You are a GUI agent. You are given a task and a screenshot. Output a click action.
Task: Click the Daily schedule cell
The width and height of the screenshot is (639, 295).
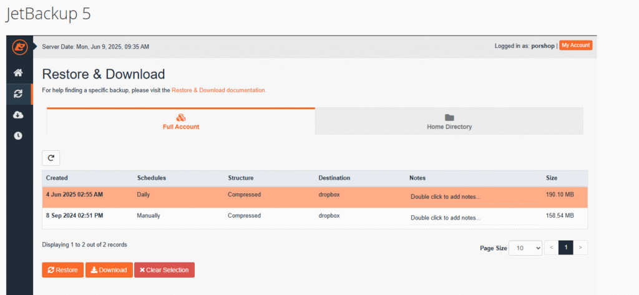[x=144, y=195]
